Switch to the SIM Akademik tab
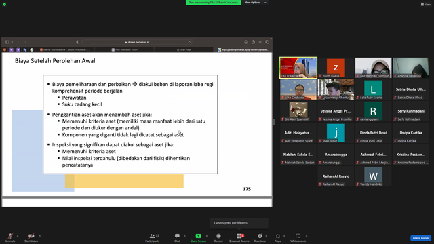 point(65,49)
